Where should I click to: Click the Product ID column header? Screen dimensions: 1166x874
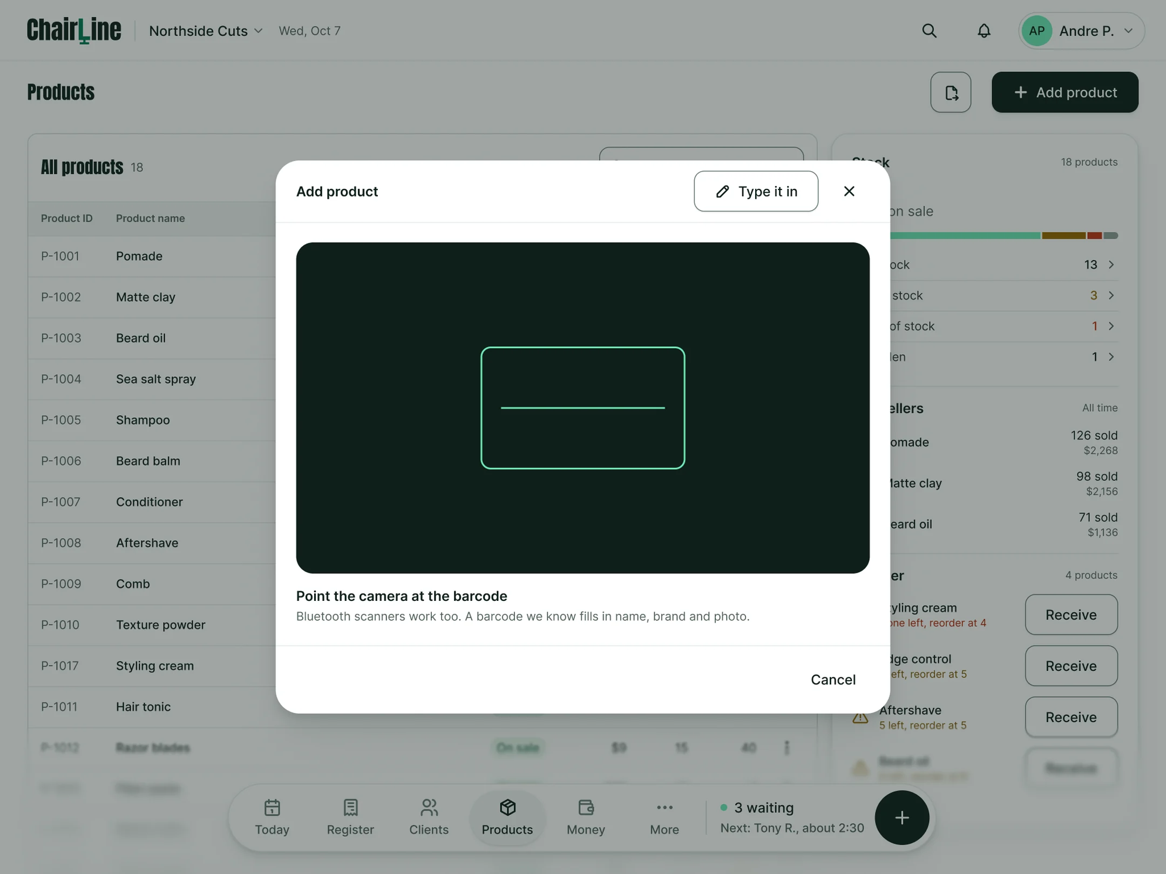66,218
